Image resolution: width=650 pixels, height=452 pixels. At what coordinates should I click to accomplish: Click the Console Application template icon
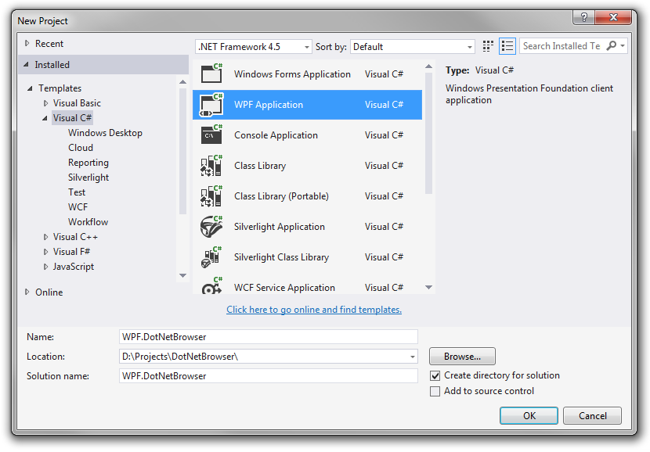click(x=211, y=135)
